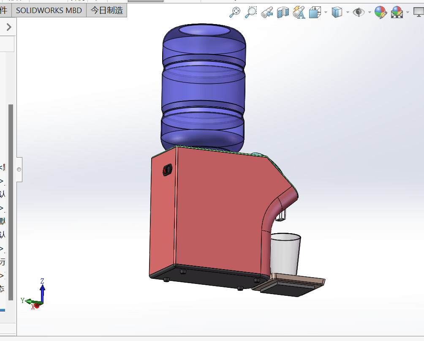
Task: Open Dynamic Annotation Views icon
Action: tap(299, 12)
